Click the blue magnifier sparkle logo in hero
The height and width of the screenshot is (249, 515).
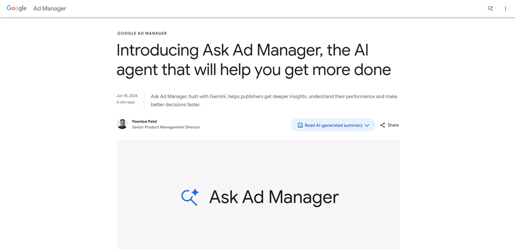pos(190,197)
